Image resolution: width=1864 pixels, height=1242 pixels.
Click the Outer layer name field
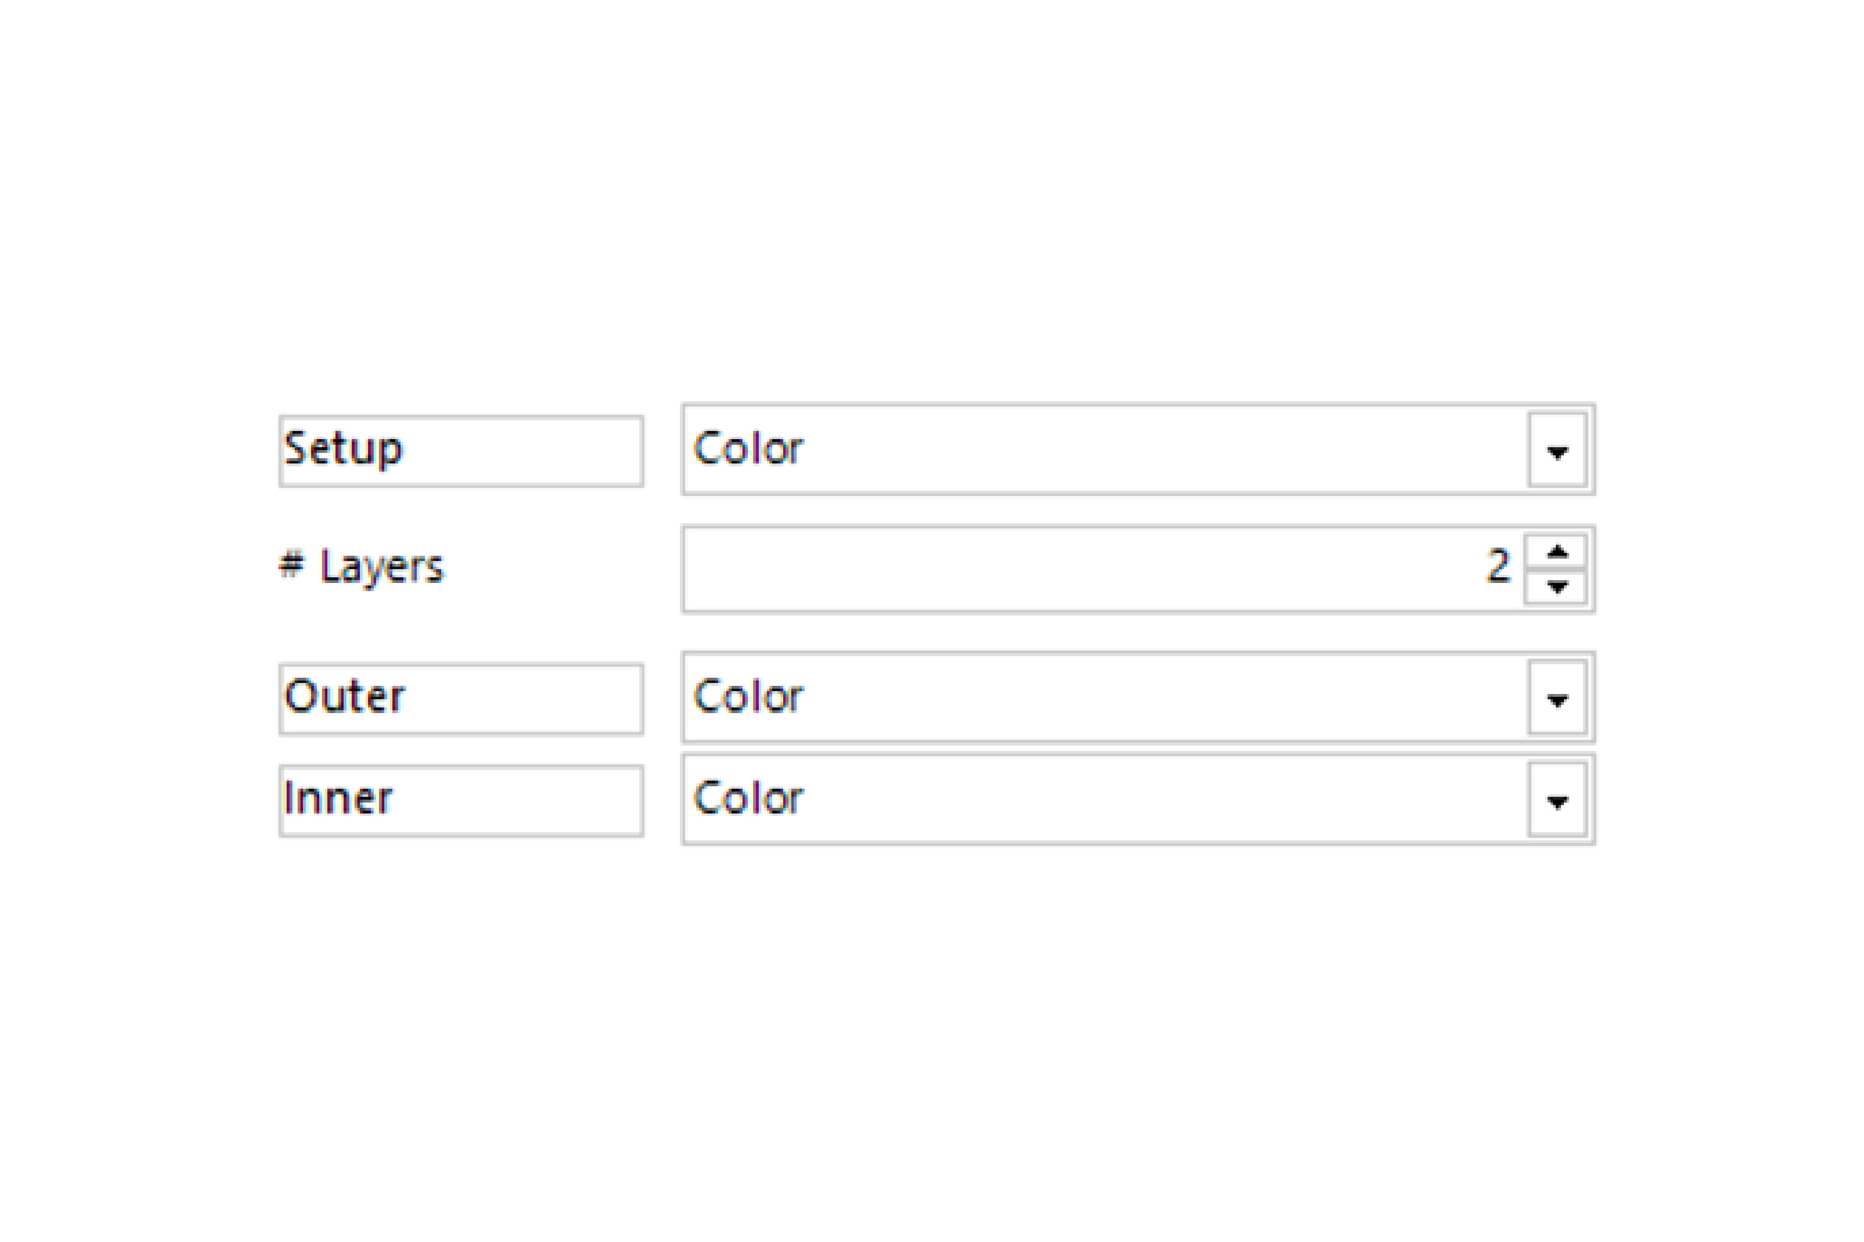[461, 699]
